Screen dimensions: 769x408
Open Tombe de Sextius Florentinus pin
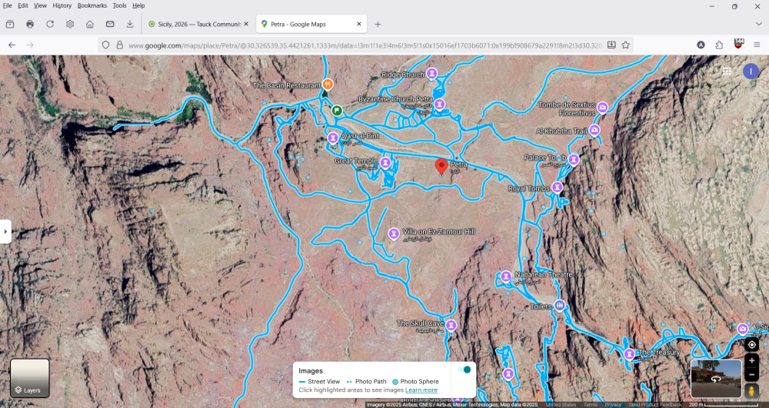point(602,108)
